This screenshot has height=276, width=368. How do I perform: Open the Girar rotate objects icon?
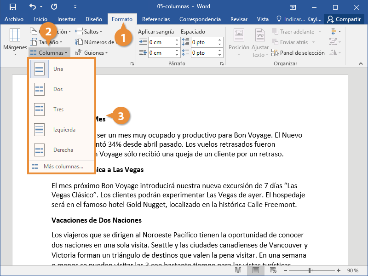336,52
